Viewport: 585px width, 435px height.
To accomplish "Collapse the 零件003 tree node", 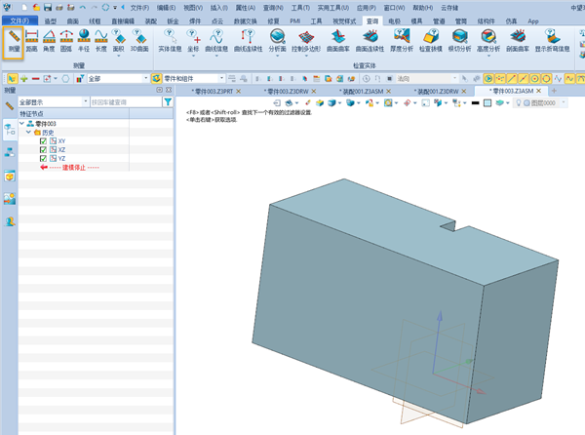I will click(22, 123).
